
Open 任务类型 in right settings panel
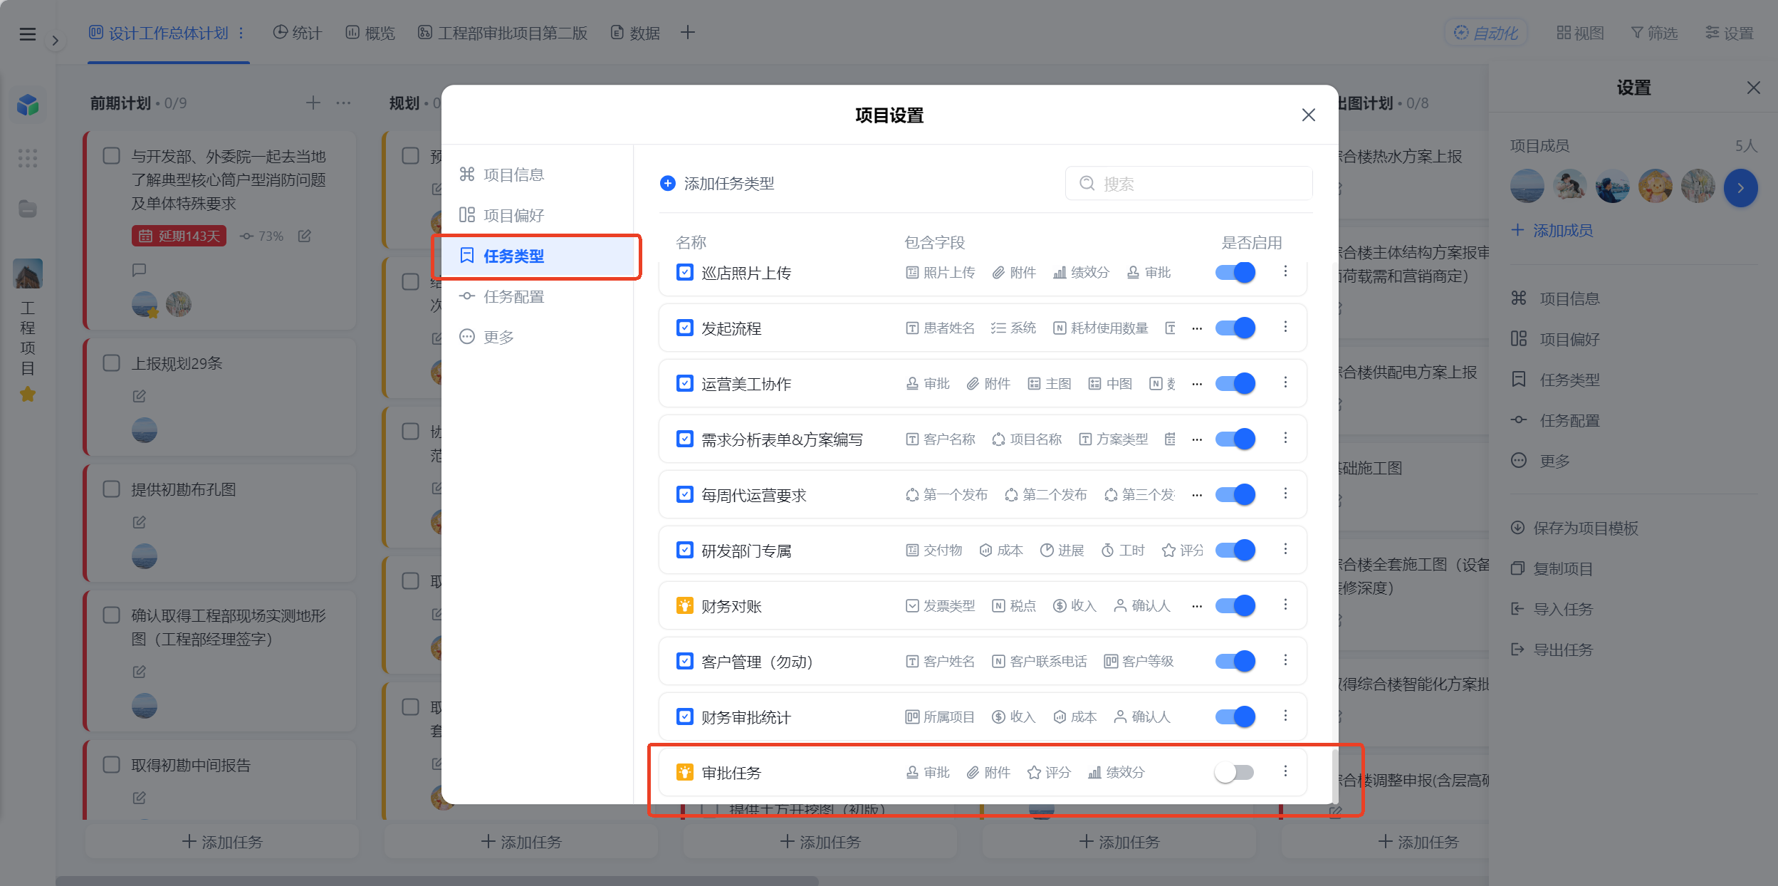[1555, 380]
